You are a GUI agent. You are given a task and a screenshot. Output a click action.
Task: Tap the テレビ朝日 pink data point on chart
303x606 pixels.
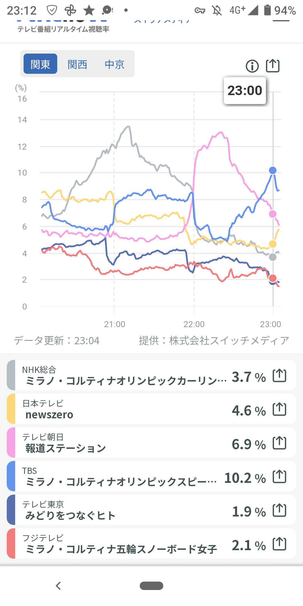pos(273,214)
